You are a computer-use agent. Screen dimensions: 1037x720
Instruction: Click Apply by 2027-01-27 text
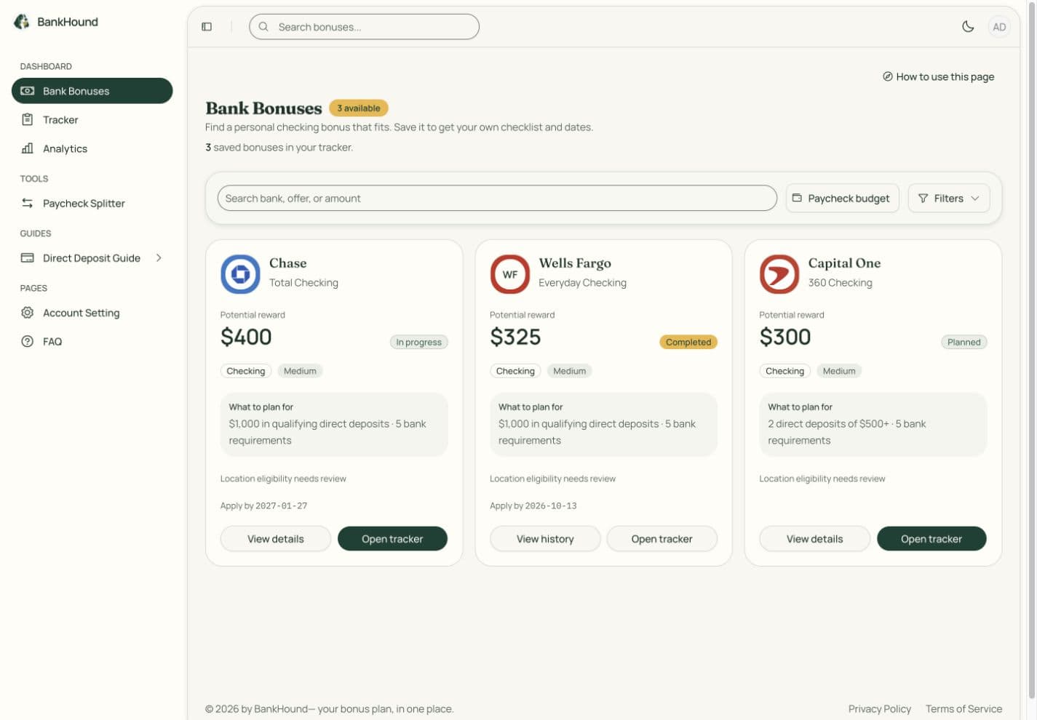(264, 506)
